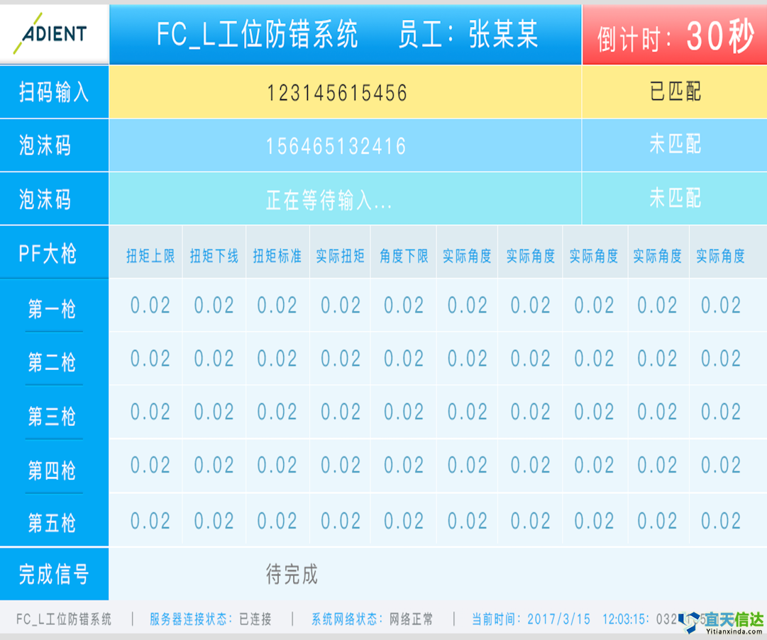Click the 扭矩上限 column header

coord(150,256)
